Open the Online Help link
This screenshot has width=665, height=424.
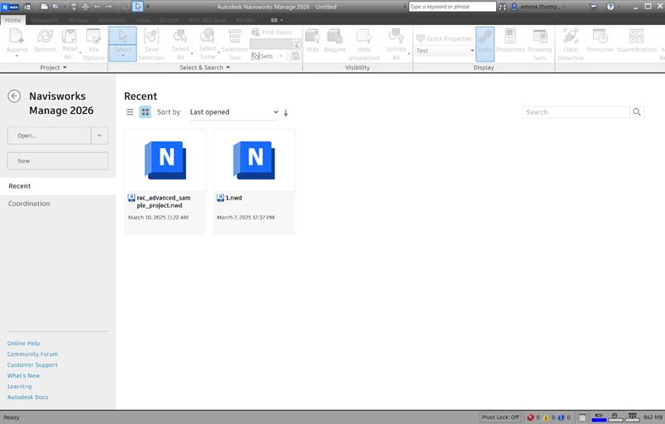coord(23,343)
